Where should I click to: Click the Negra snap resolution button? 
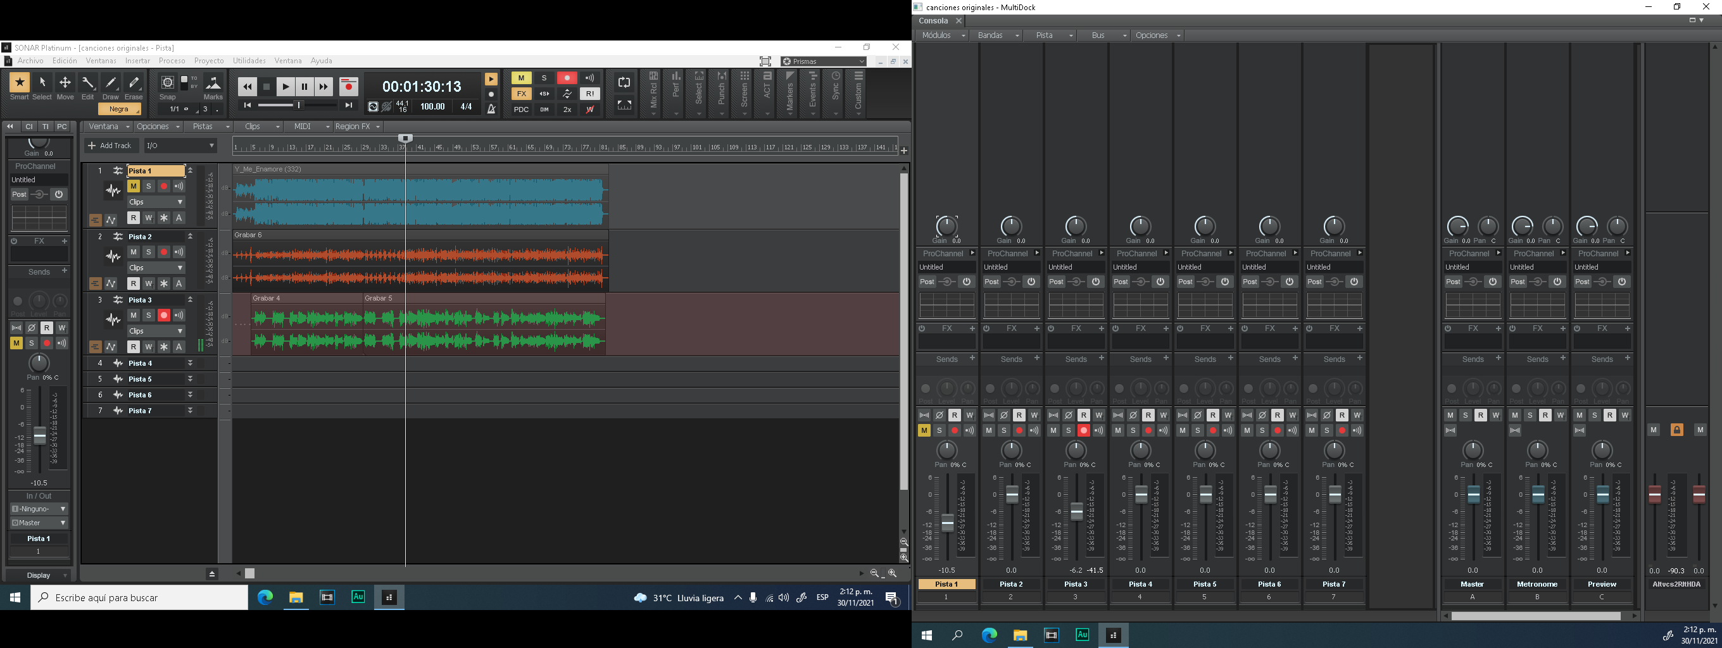pos(119,109)
